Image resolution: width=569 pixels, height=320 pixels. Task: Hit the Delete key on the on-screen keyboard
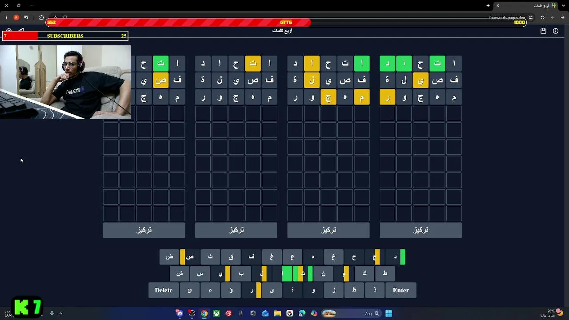tap(164, 290)
